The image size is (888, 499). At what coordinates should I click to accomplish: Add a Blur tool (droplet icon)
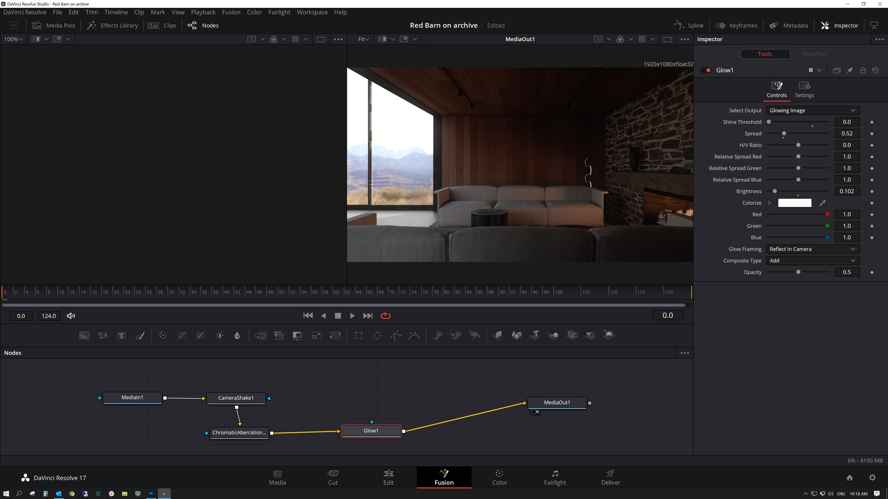[237, 336]
